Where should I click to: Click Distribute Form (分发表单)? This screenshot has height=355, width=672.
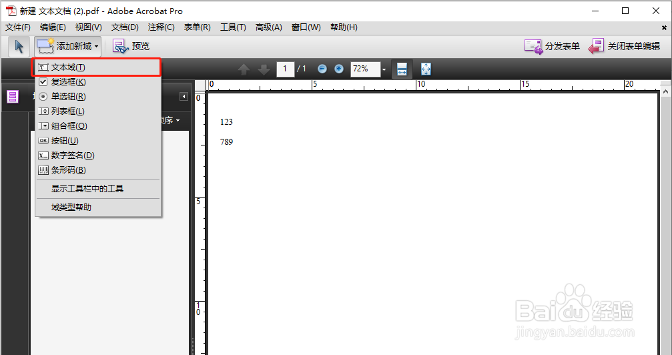coord(552,46)
